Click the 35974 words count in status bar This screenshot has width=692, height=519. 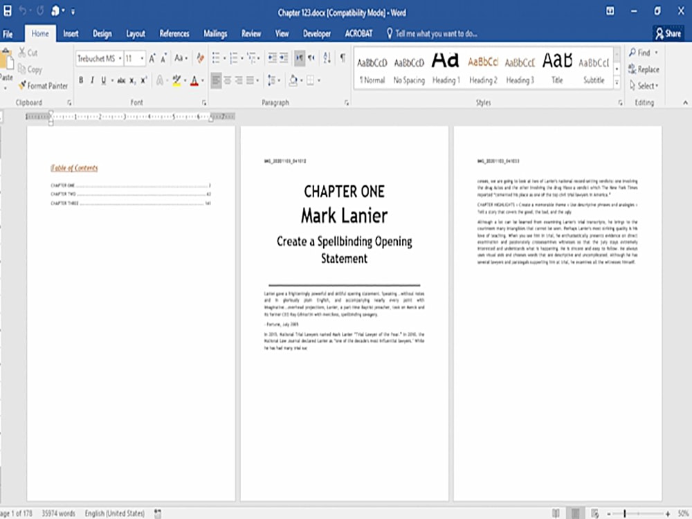(x=58, y=513)
